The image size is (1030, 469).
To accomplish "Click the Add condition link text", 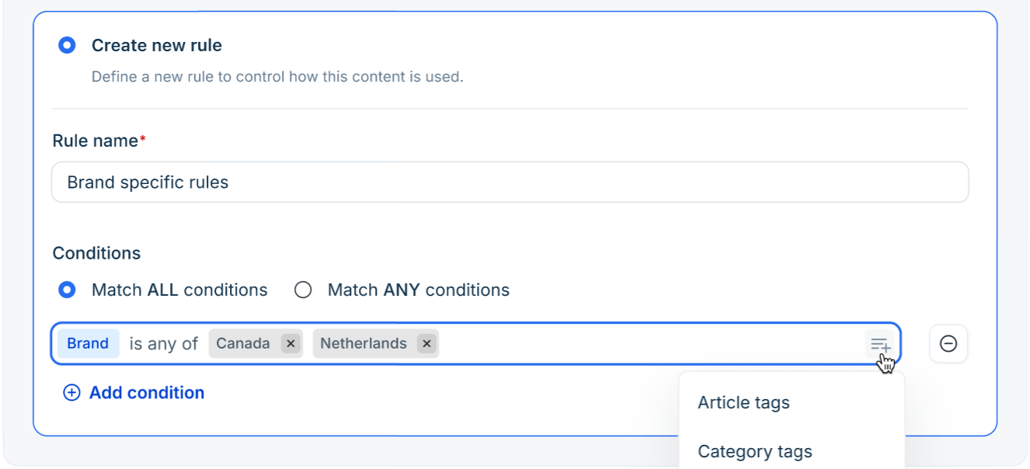I will coord(147,393).
